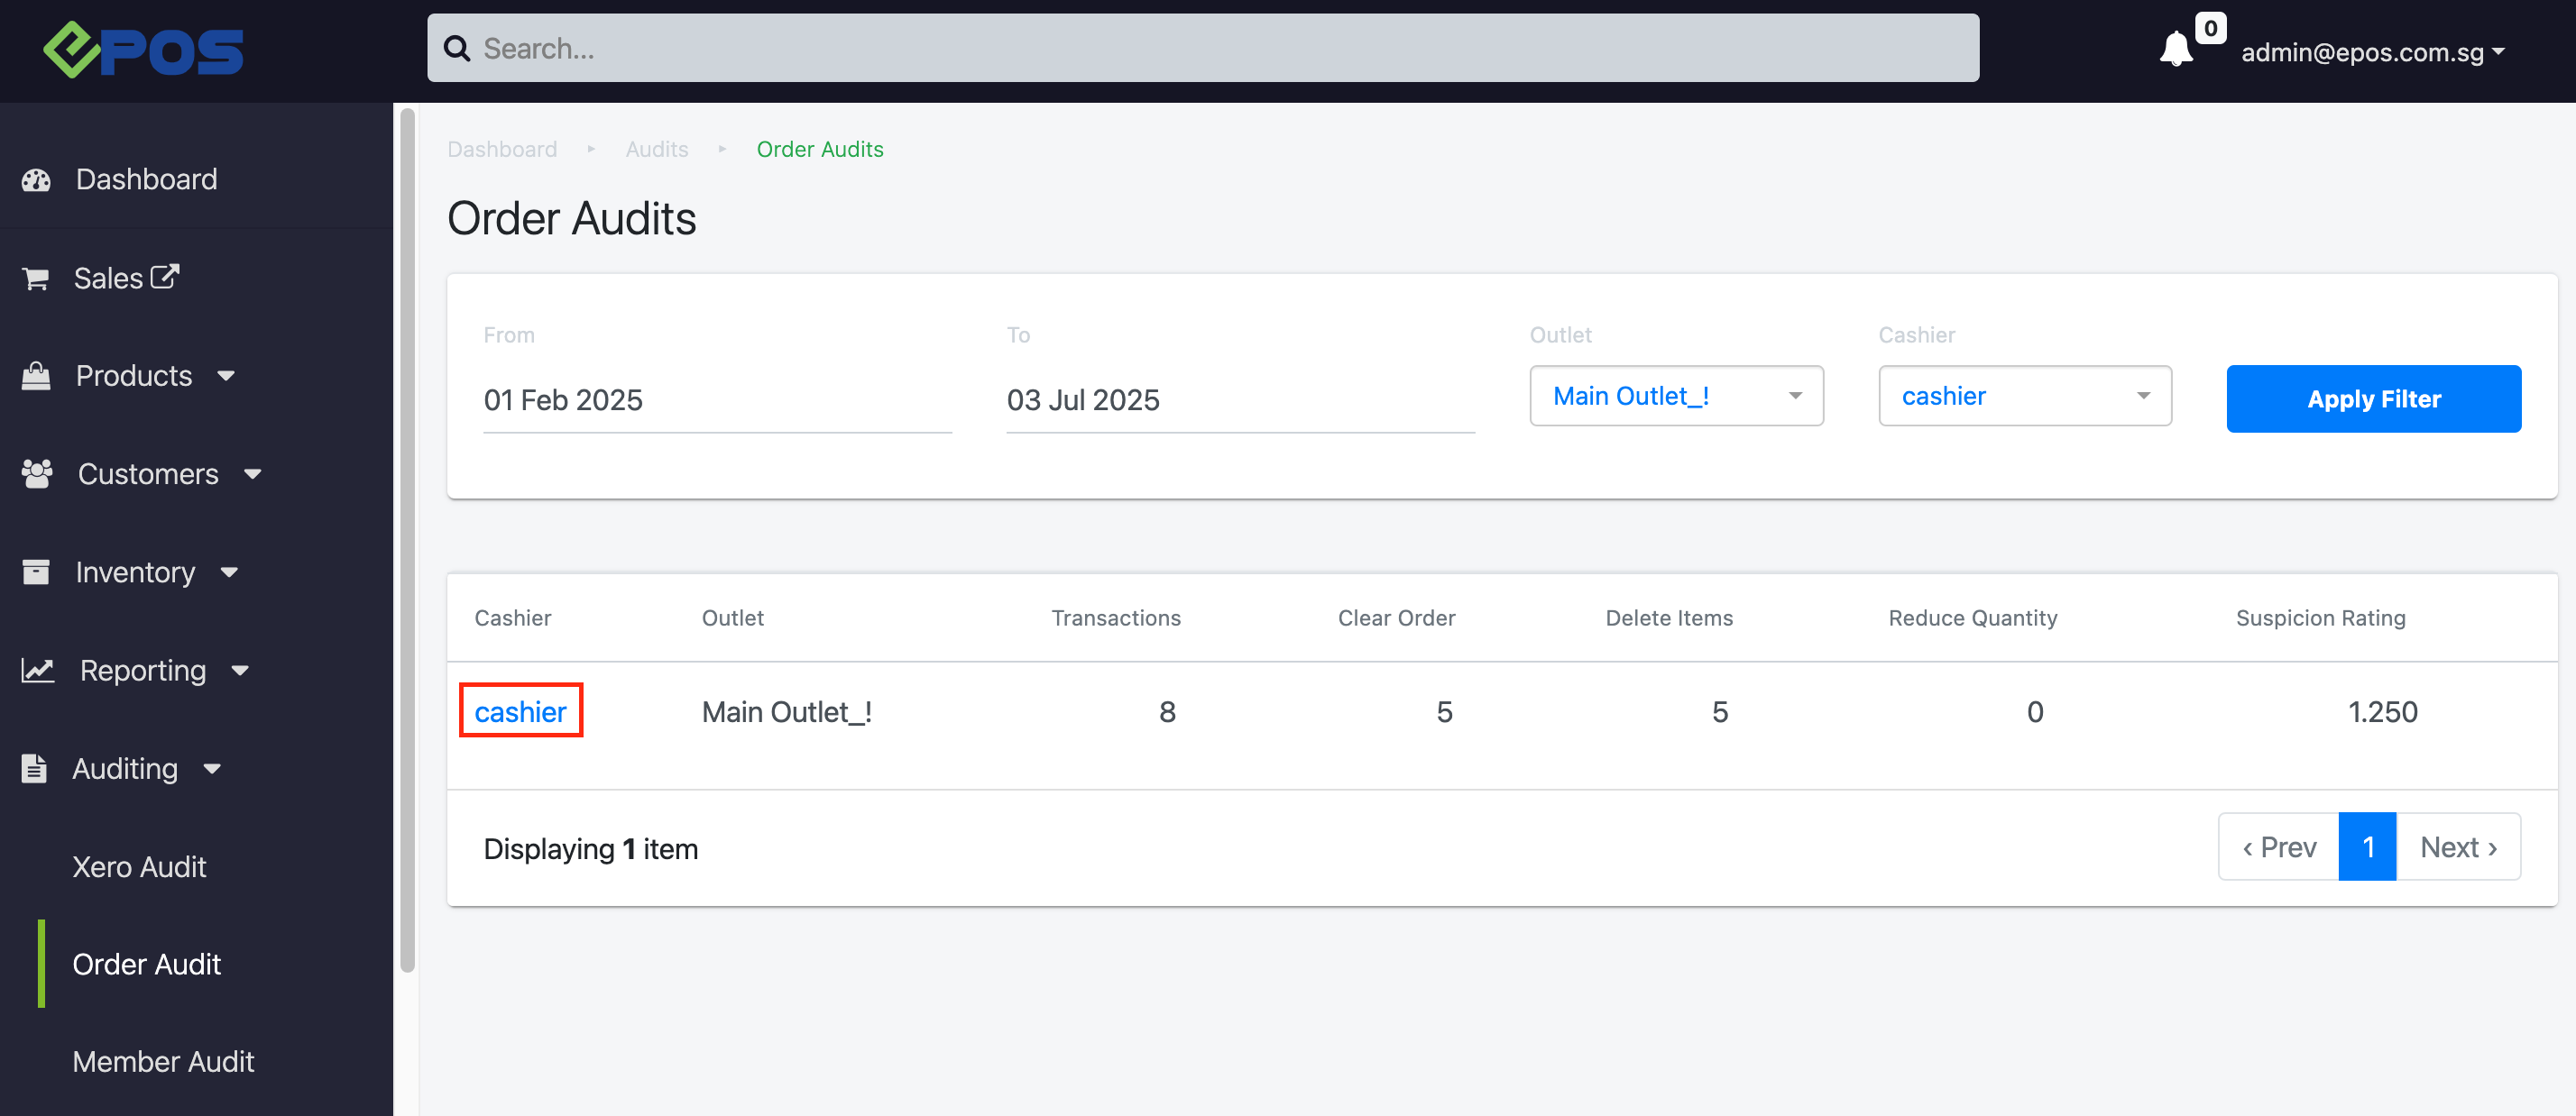The width and height of the screenshot is (2576, 1116).
Task: Go to Member Audit page
Action: tap(163, 1061)
